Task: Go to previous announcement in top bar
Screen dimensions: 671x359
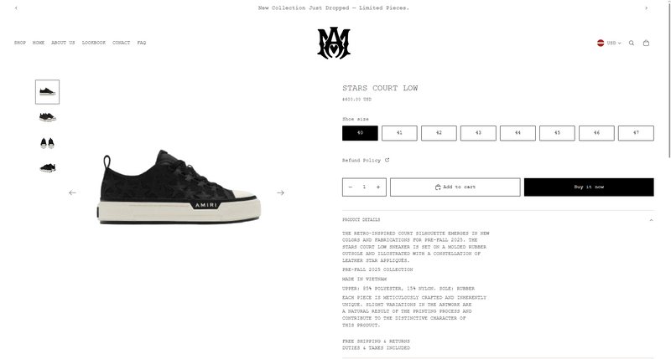Action: pyautogui.click(x=16, y=8)
